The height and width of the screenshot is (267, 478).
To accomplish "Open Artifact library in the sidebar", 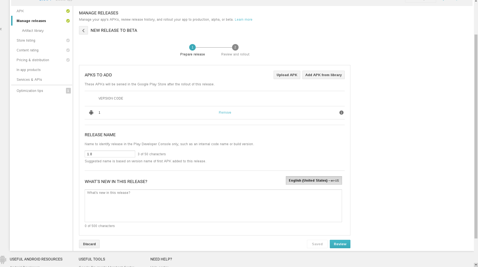I will click(x=33, y=31).
